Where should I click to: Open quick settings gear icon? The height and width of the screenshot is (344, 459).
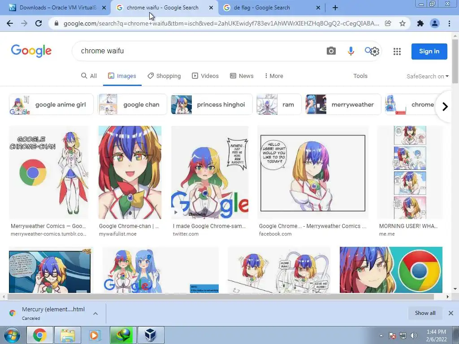pos(375,52)
